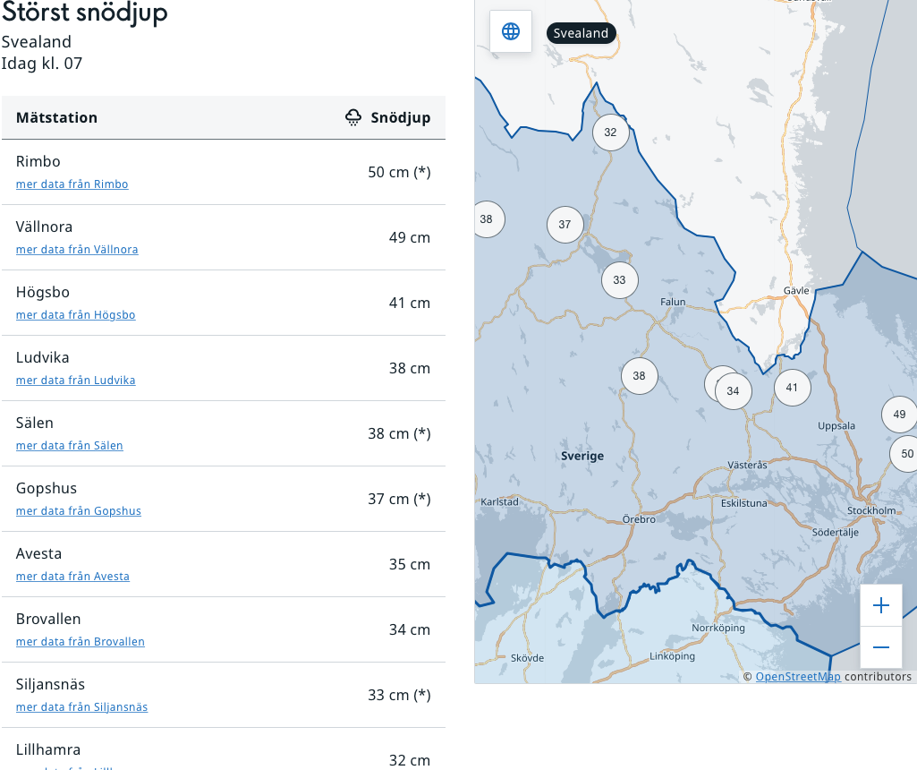Open mer data från Rimbo link
The image size is (917, 770).
(x=72, y=184)
